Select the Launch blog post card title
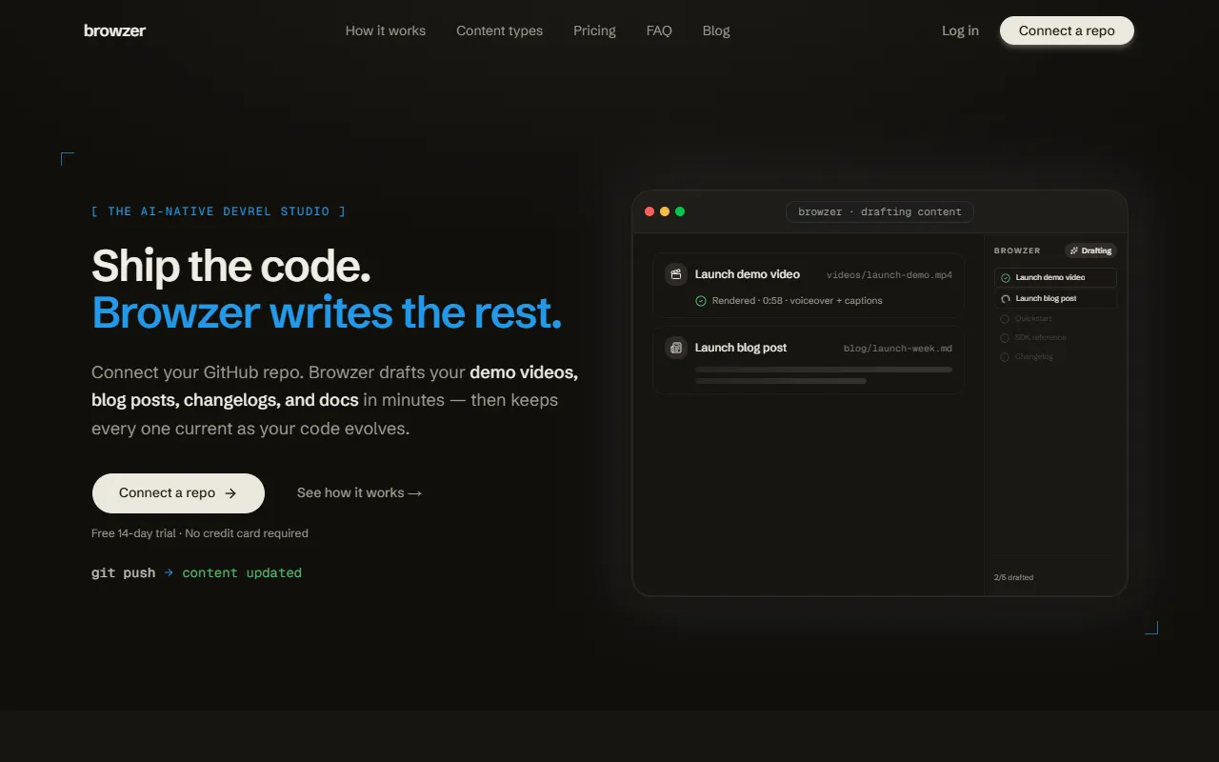The width and height of the screenshot is (1219, 762). click(741, 348)
